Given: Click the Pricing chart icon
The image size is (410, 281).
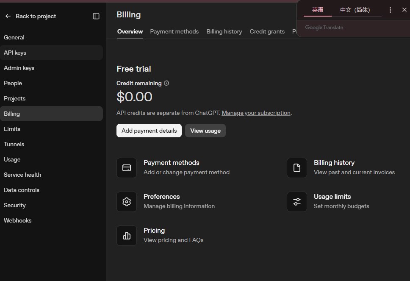Looking at the screenshot, I should (x=127, y=236).
